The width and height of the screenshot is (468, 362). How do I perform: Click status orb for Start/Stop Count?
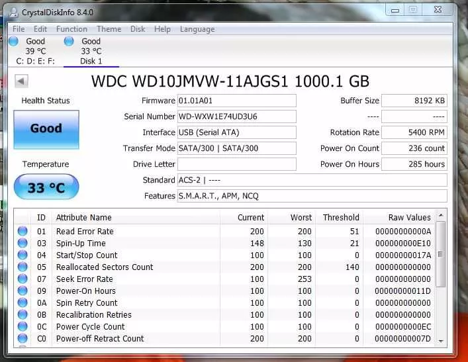click(23, 255)
